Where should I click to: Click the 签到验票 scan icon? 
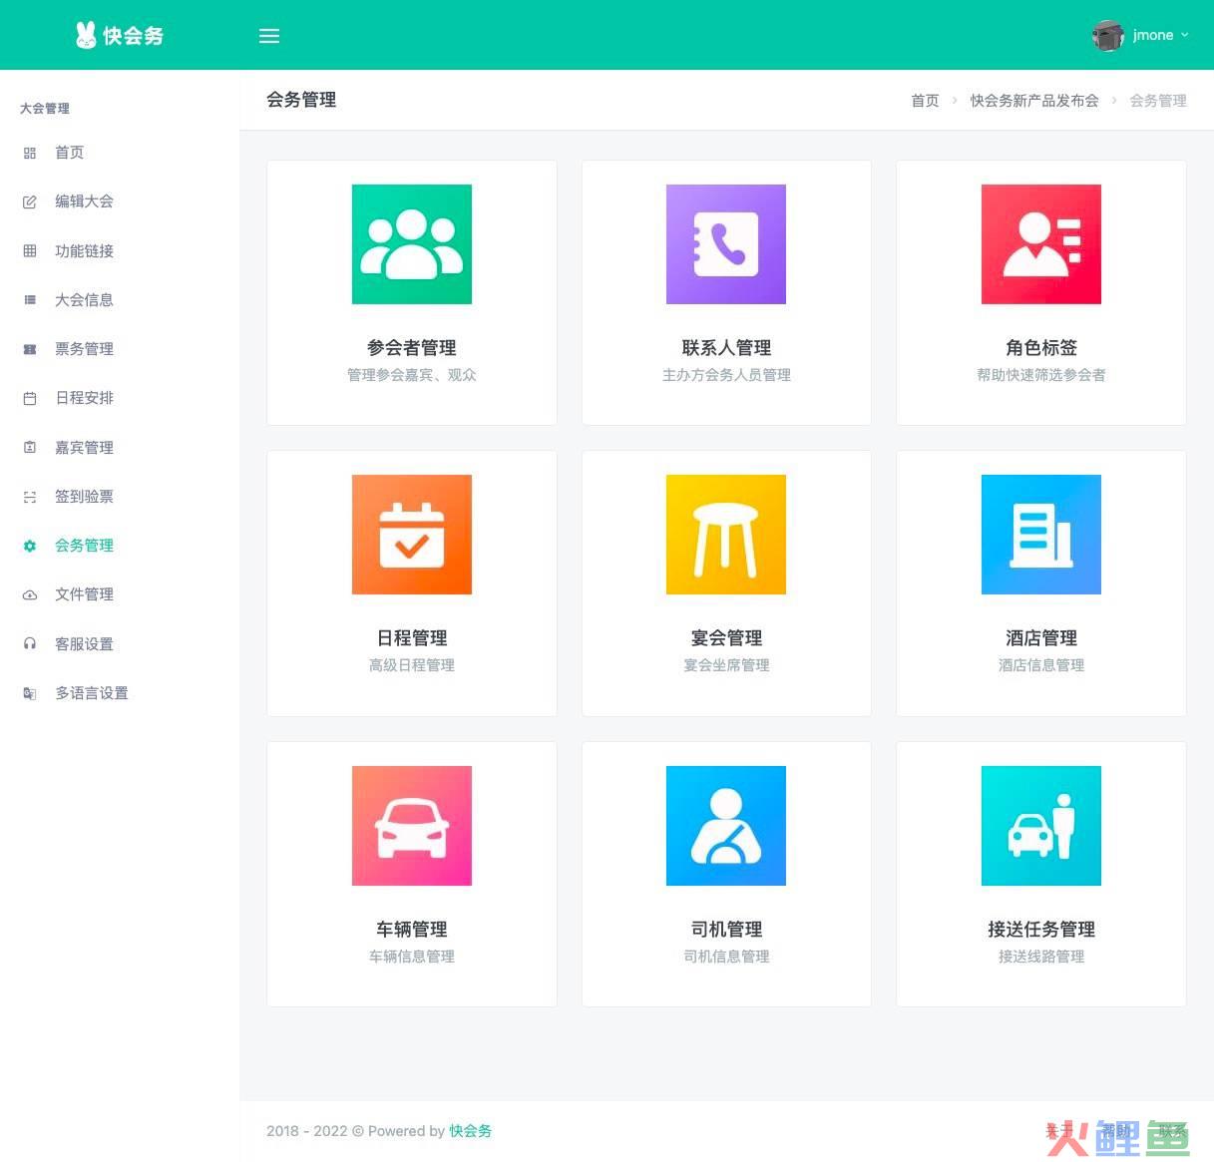[x=30, y=497]
